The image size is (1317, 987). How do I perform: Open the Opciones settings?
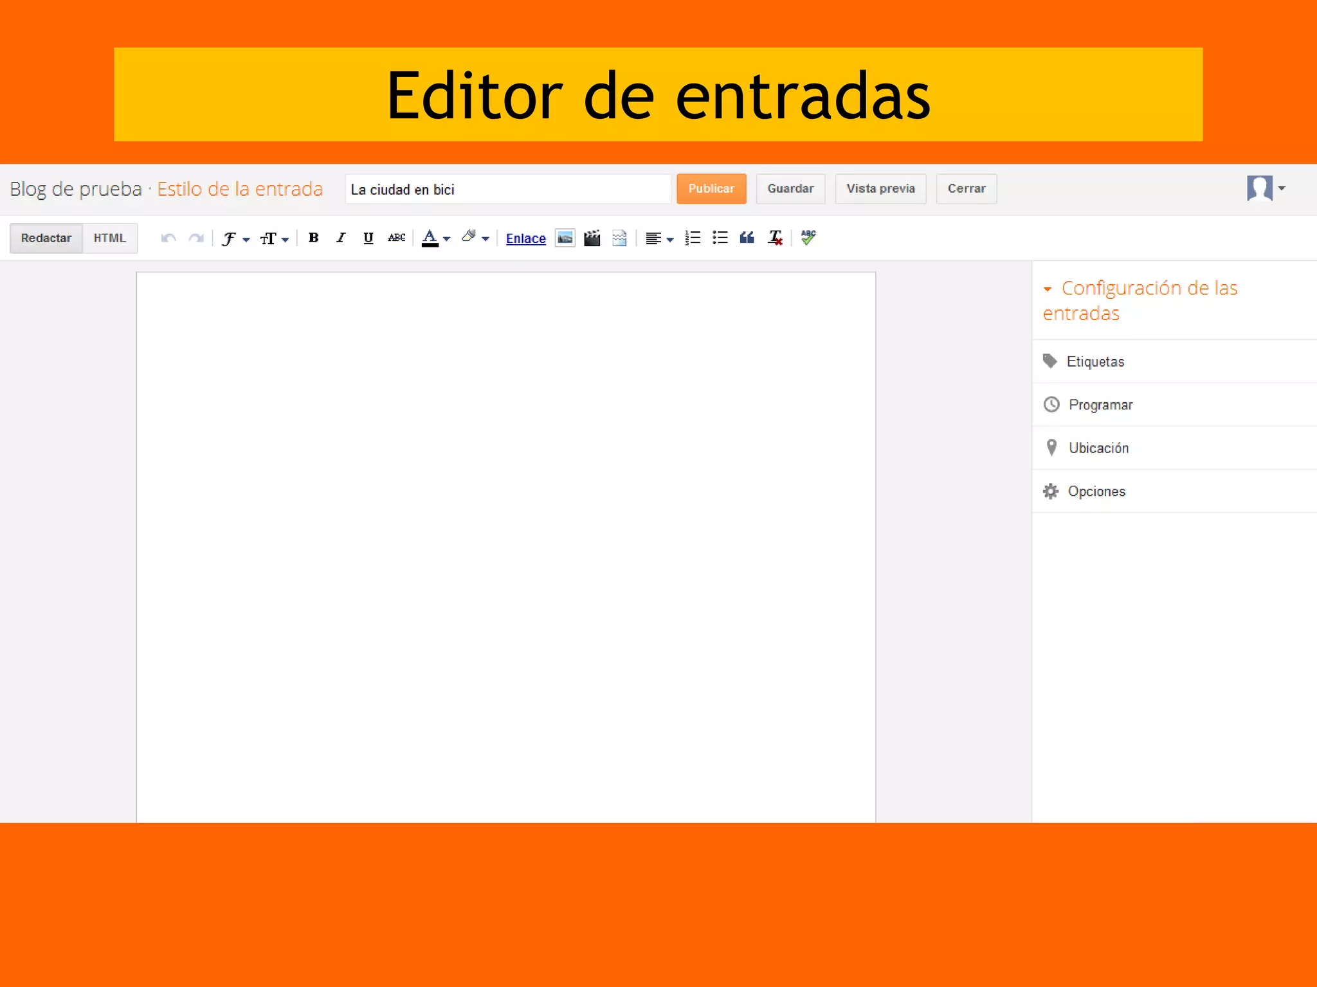[x=1174, y=492]
